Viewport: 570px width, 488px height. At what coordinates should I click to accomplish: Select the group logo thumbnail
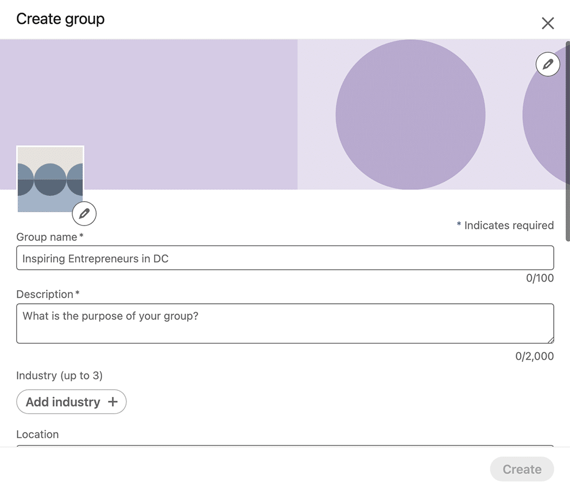tap(50, 179)
